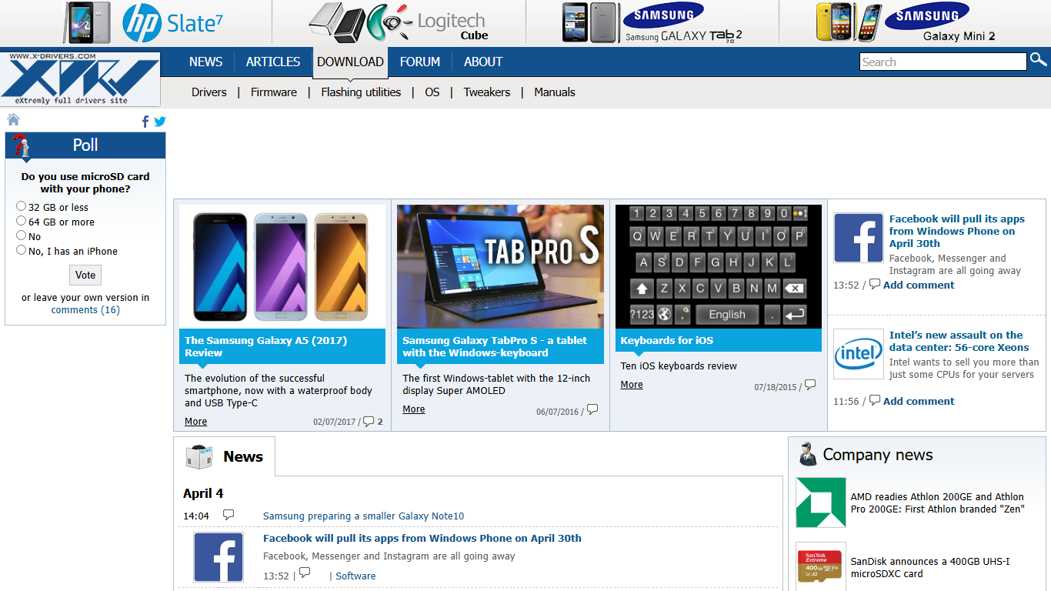Viewport: 1051px width, 591px height.
Task: Select "No, I has an iPhone" option
Action: 22,250
